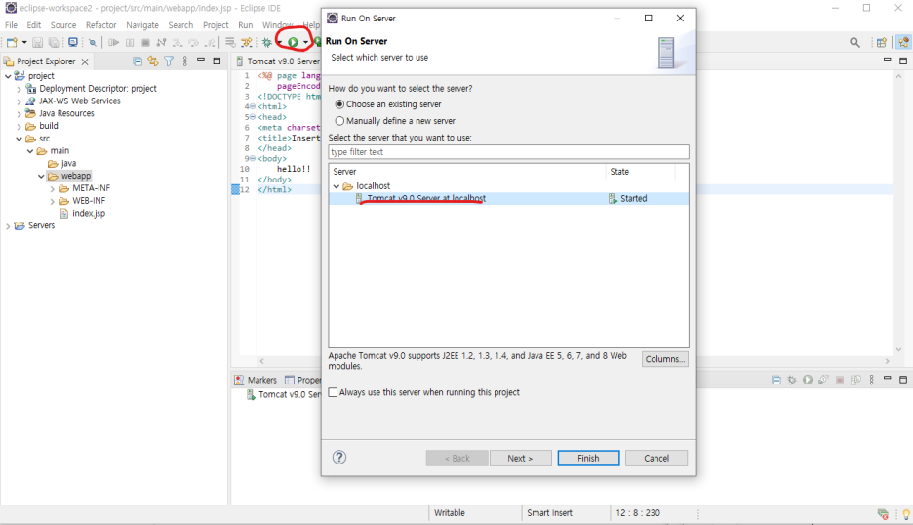Click the Server column header
This screenshot has height=525, width=913.
tap(467, 172)
